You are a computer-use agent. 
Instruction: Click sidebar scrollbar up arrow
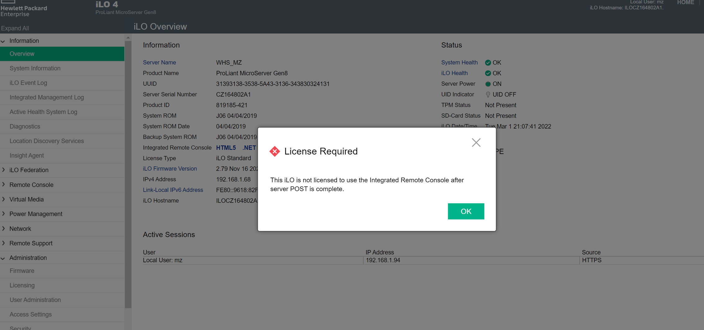(128, 38)
